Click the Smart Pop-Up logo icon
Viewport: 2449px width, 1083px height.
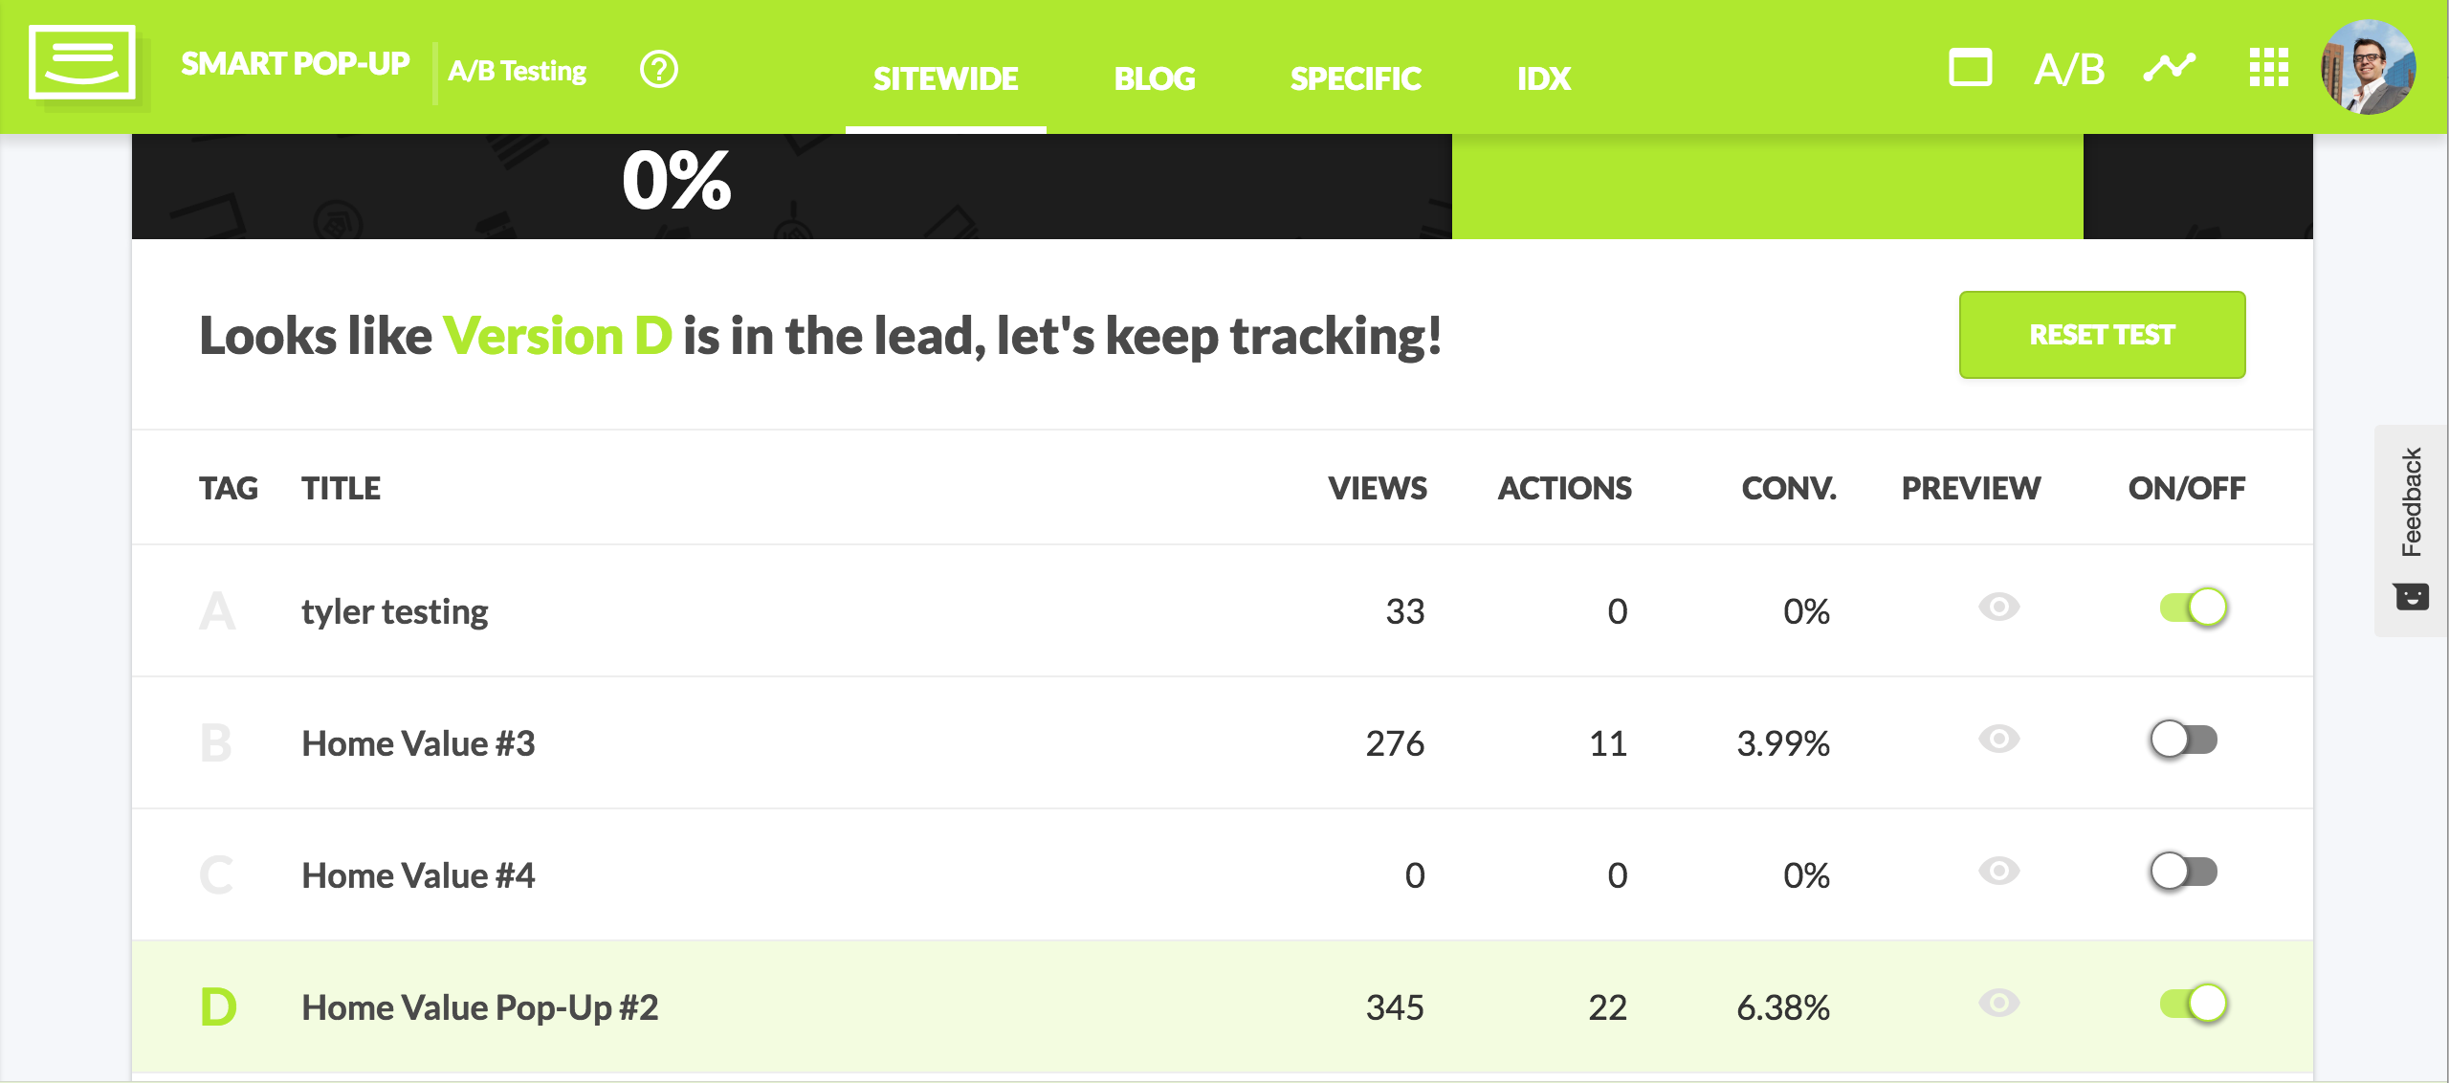82,63
